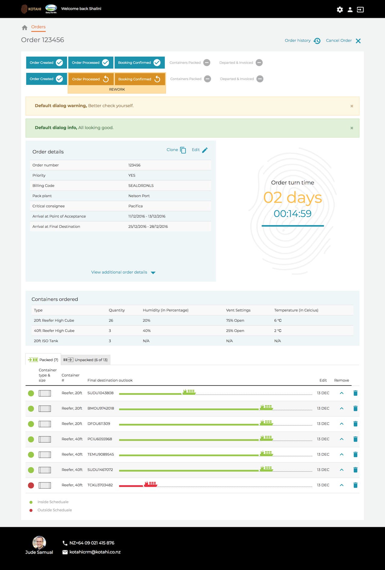385x570 pixels.
Task: Click the 40ft Reefer High Cube row
Action: tap(192, 331)
